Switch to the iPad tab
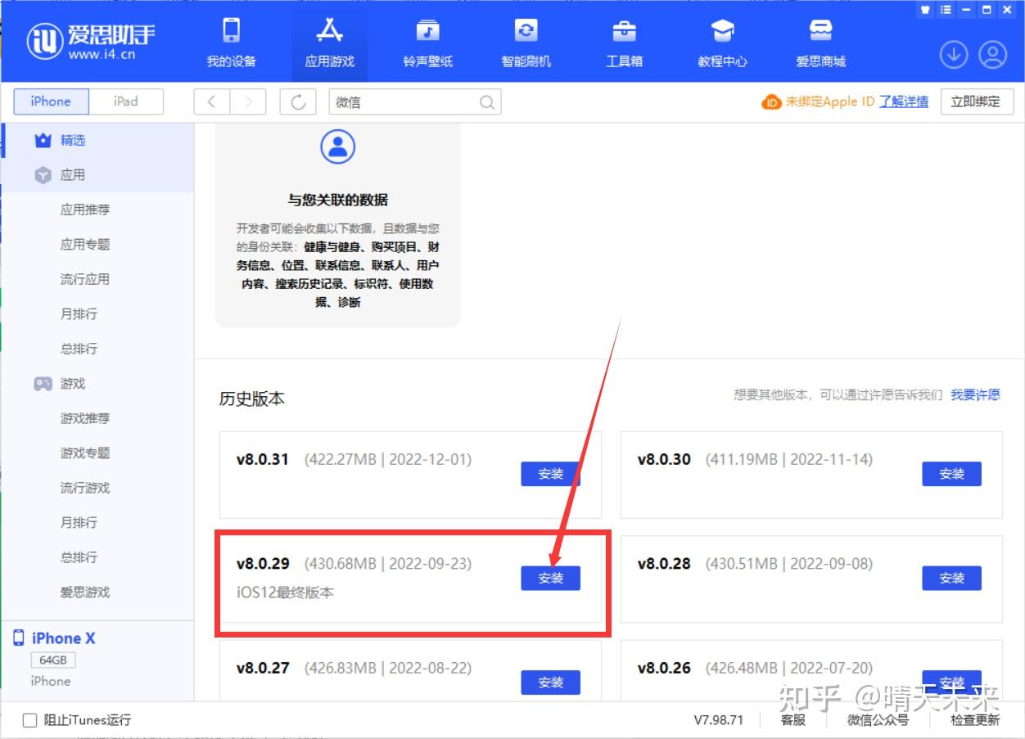The height and width of the screenshot is (739, 1025). point(125,101)
